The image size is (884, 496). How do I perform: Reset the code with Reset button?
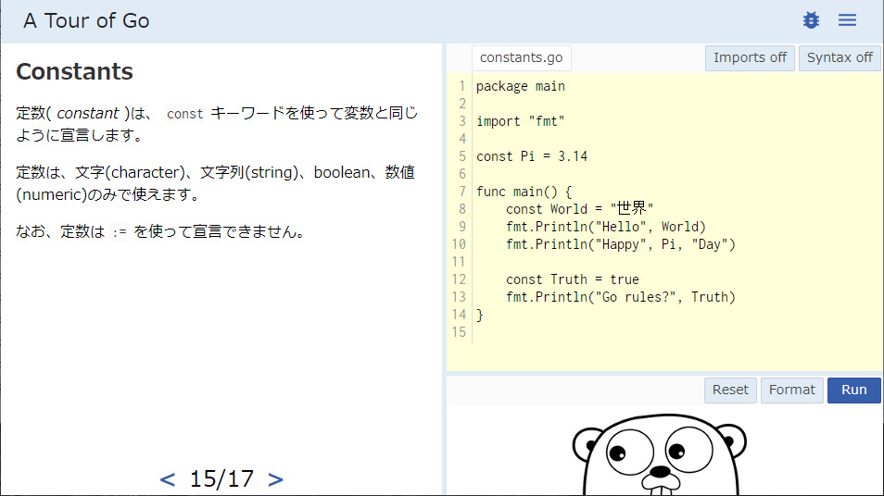click(730, 391)
